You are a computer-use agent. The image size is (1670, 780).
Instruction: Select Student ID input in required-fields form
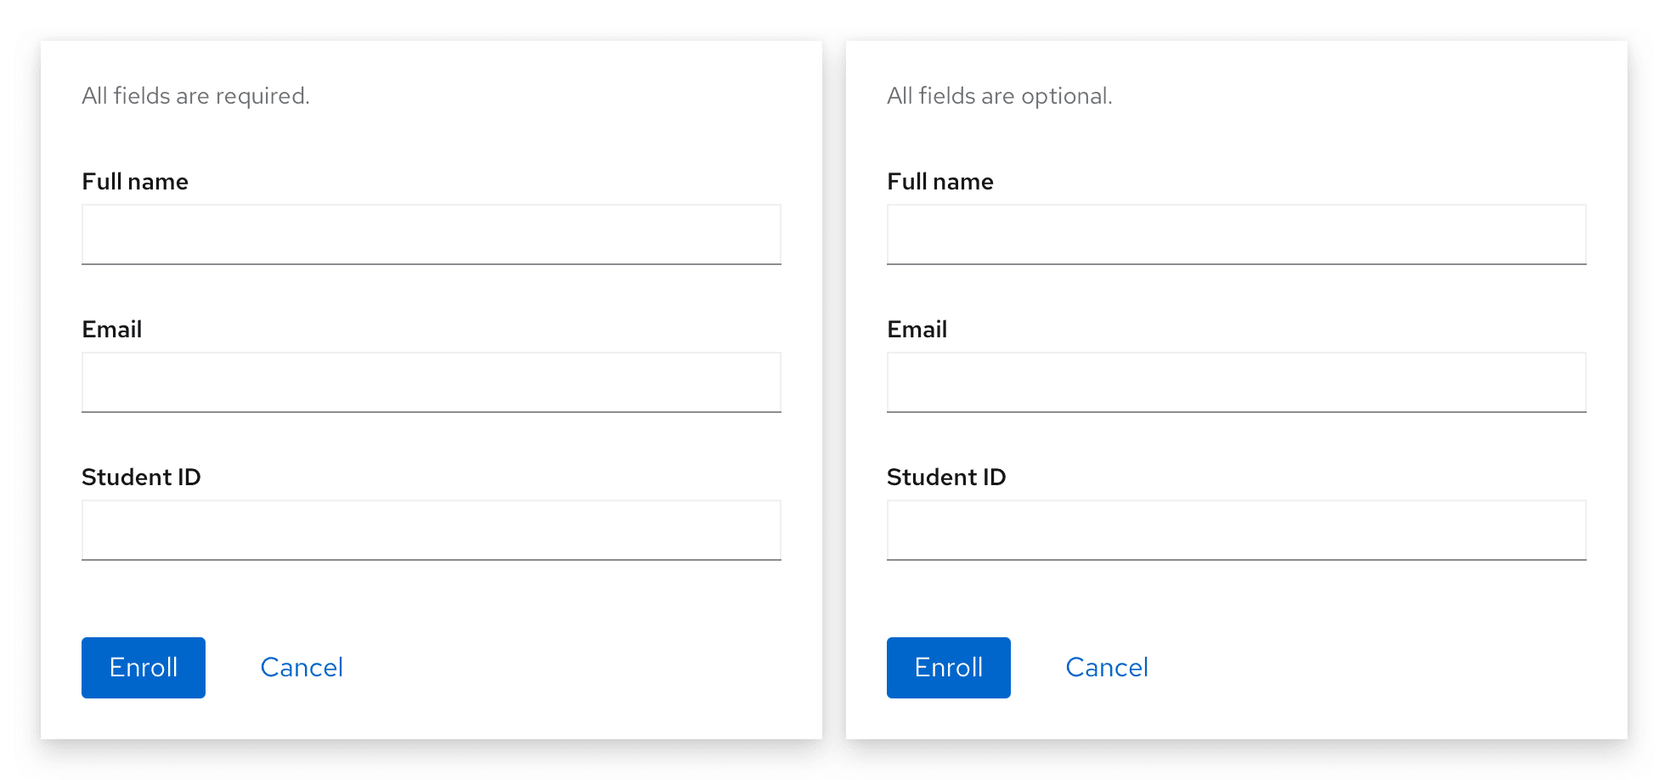pos(431,530)
